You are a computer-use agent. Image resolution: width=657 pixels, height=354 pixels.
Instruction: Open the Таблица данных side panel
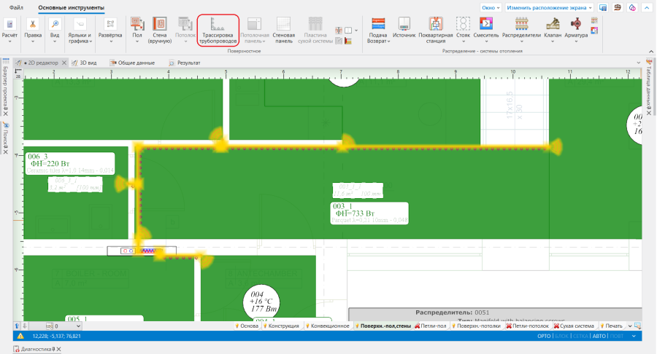click(649, 87)
